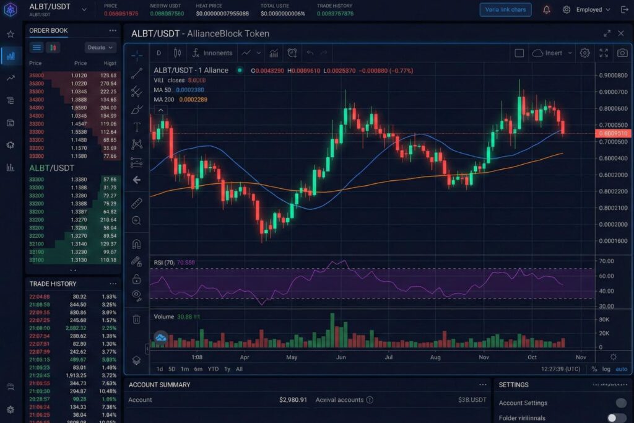
Task: Change the D timeframe interval
Action: [159, 53]
